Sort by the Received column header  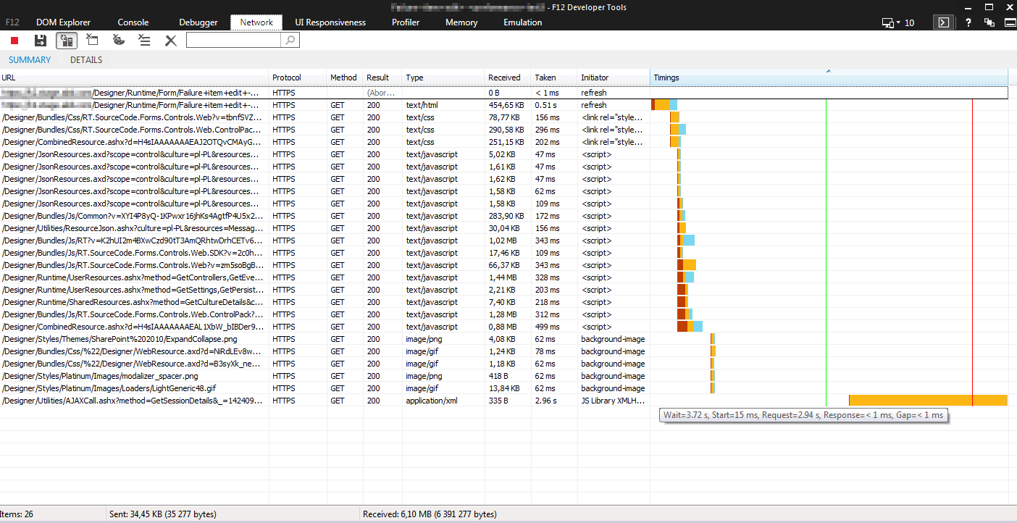click(508, 78)
